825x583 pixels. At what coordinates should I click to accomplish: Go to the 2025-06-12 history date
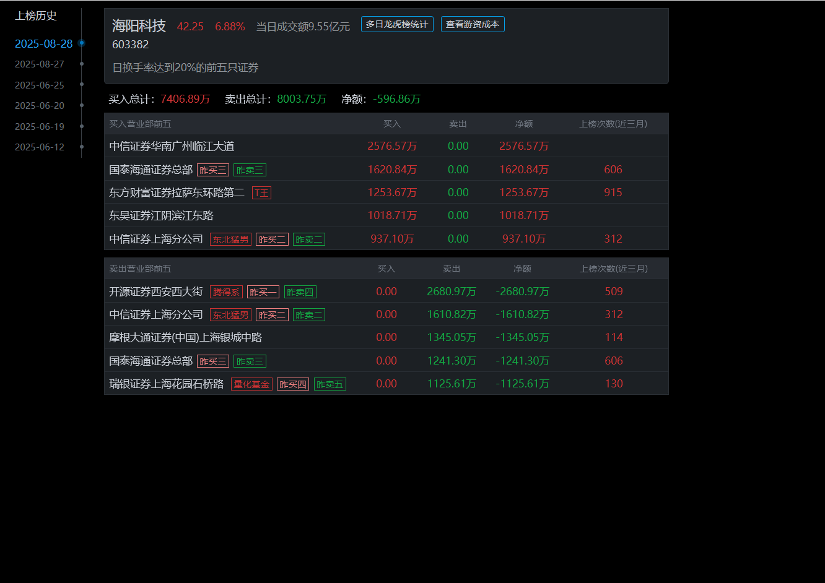click(40, 147)
